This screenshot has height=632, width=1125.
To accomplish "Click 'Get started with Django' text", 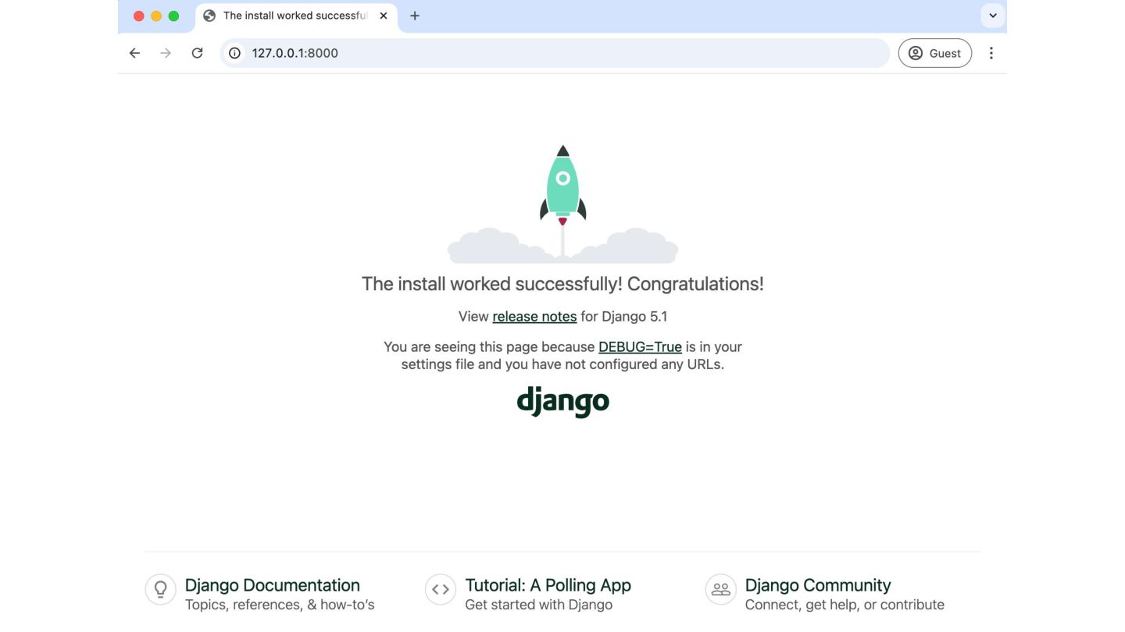I will click(x=538, y=605).
